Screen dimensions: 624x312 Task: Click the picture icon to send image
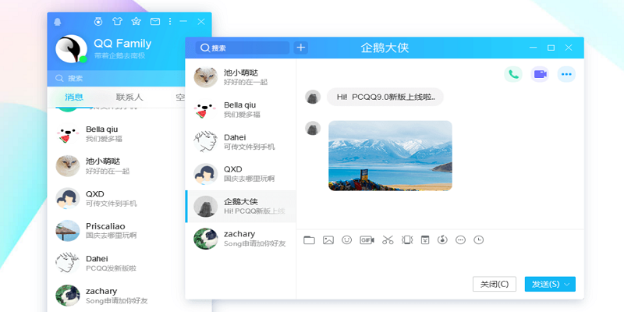(328, 240)
